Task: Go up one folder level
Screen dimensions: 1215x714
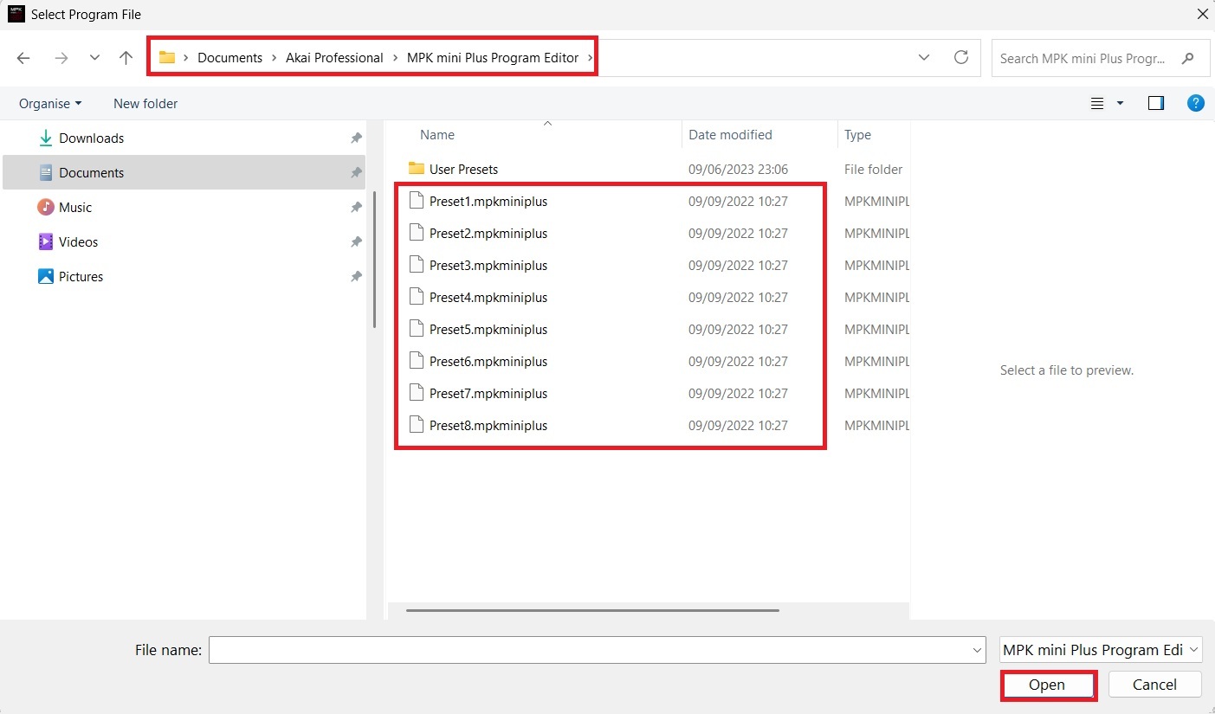Action: (x=126, y=58)
